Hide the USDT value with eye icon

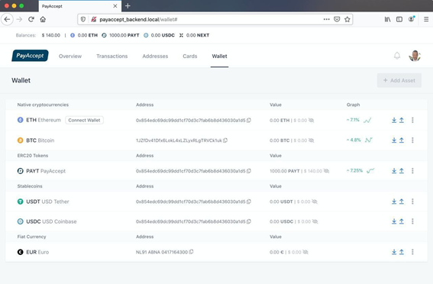tap(315, 202)
